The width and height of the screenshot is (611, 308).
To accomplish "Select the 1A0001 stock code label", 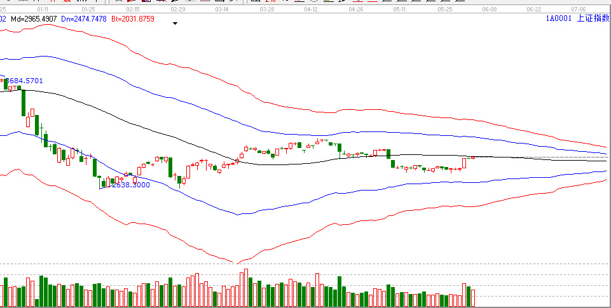I will click(559, 19).
